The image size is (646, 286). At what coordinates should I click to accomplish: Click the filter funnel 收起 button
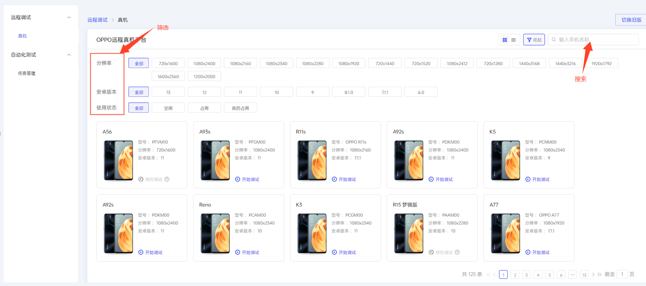[x=534, y=40]
